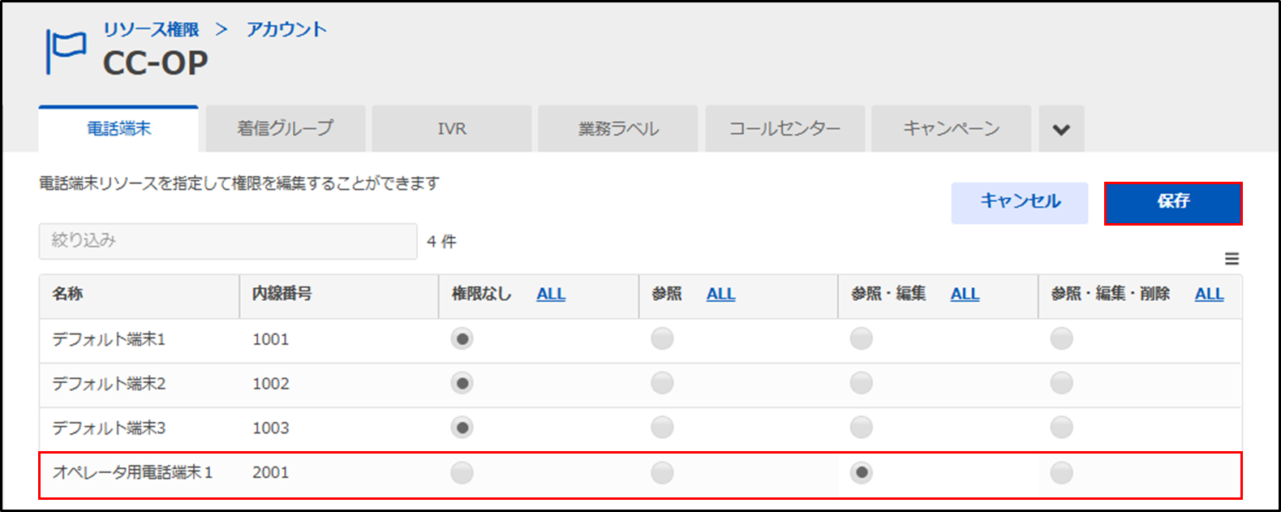Choose 権限なし for オペレータ用電話端末1

pyautogui.click(x=462, y=472)
